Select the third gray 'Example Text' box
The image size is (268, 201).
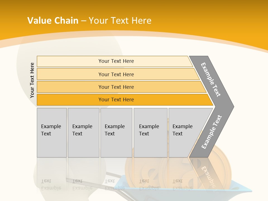click(x=116, y=133)
